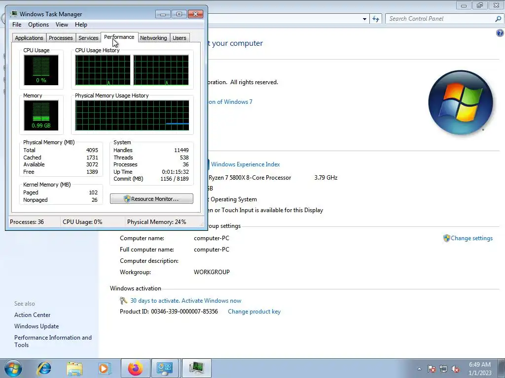Click the Task Manager title bar icon

tap(14, 14)
